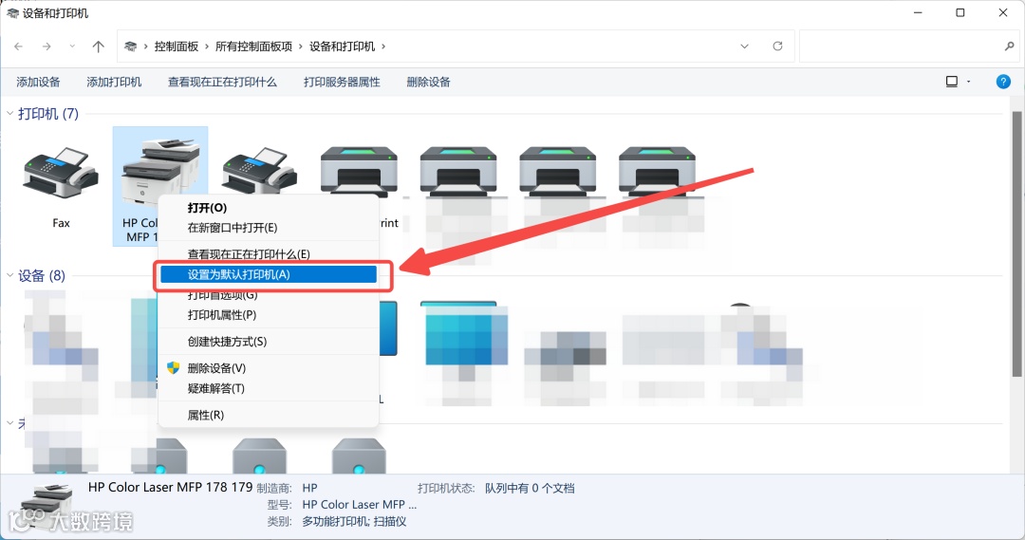Go forward with the forward arrow

coord(47,47)
